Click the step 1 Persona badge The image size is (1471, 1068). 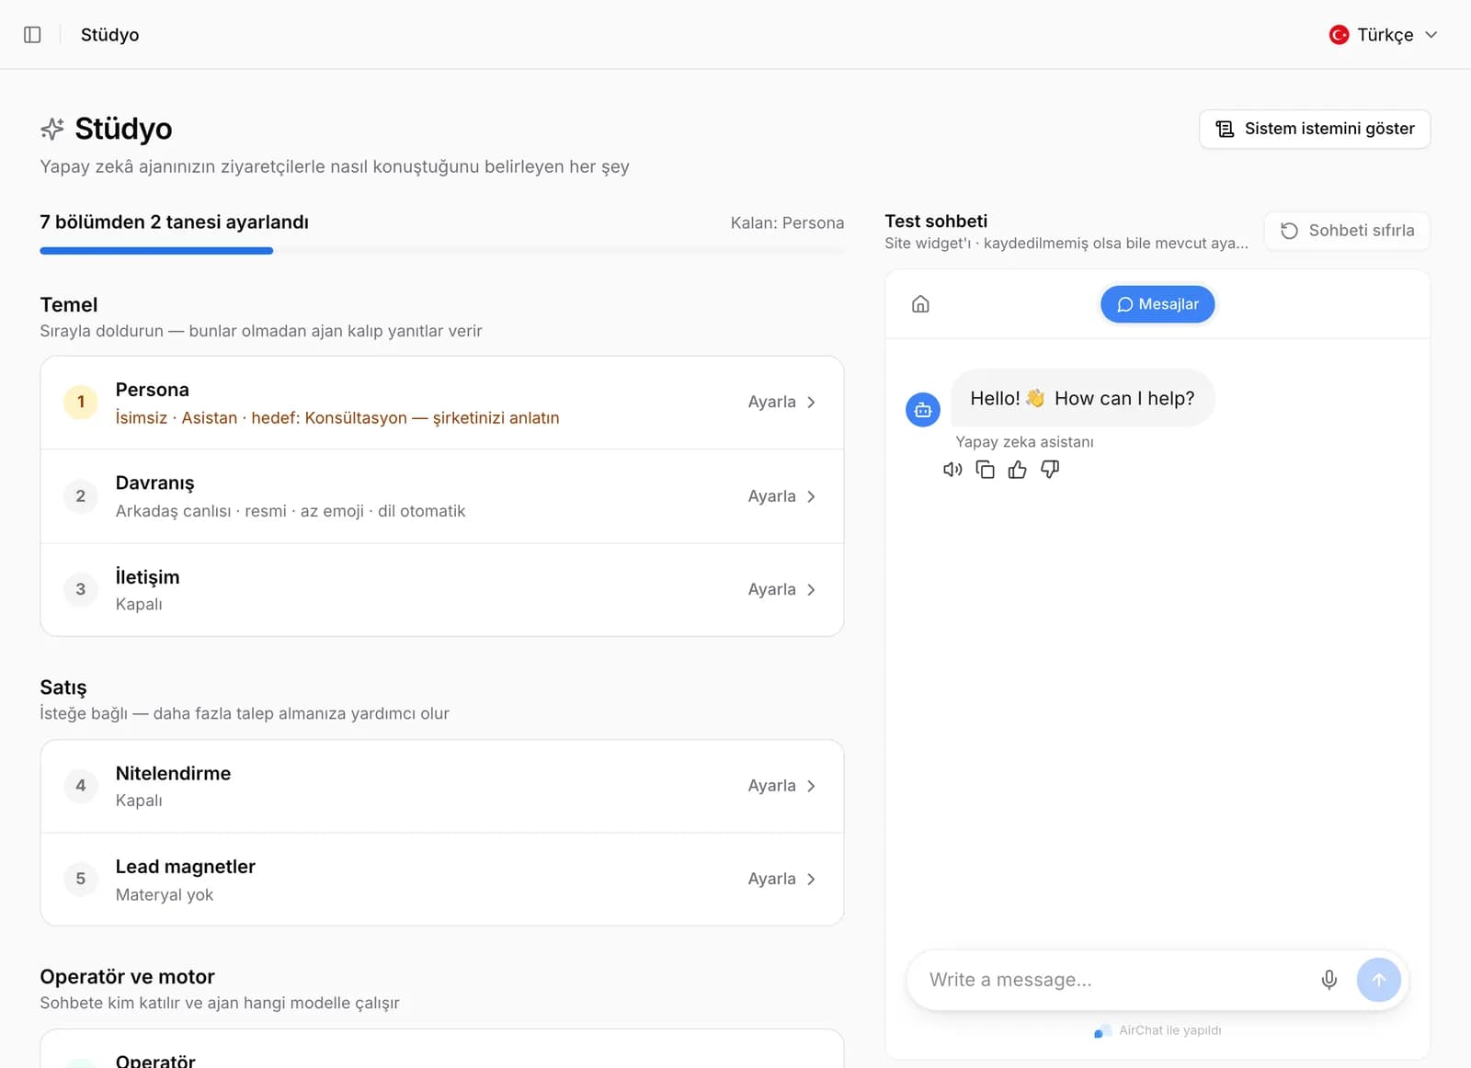coord(81,402)
